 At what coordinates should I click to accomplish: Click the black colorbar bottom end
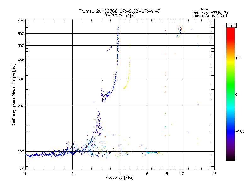(231, 159)
